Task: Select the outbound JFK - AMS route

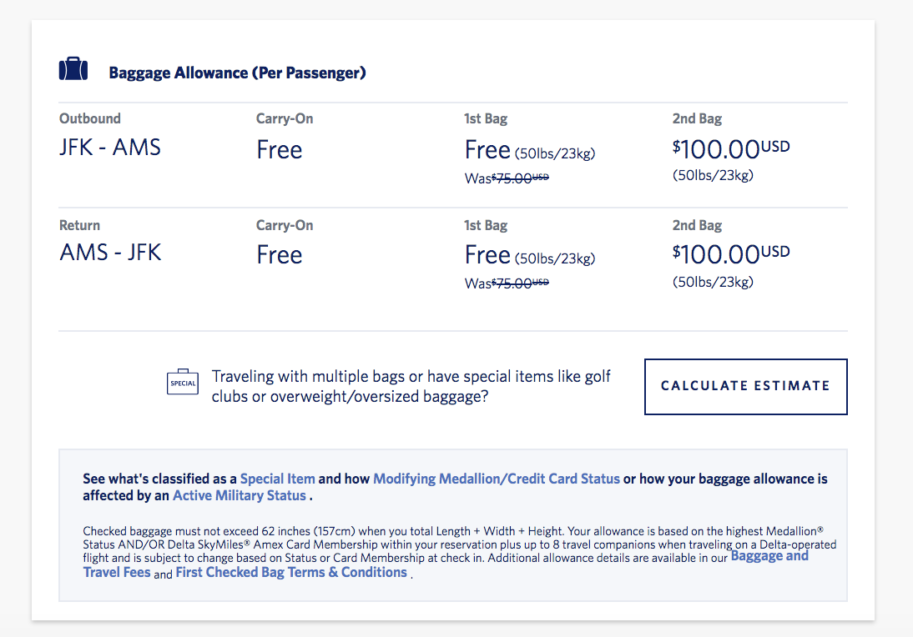Action: (110, 147)
